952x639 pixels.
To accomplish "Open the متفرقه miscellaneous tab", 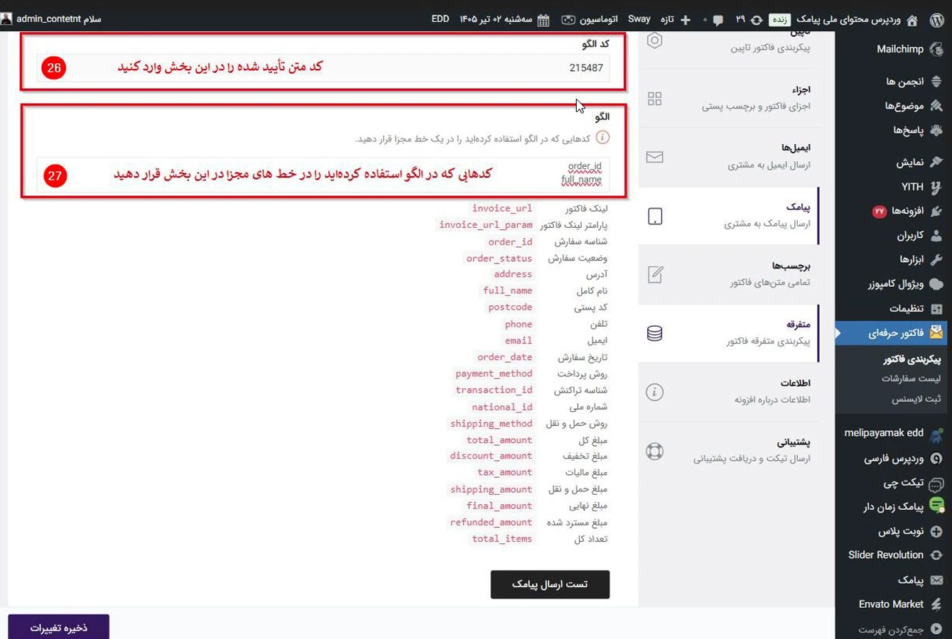I will (x=729, y=333).
